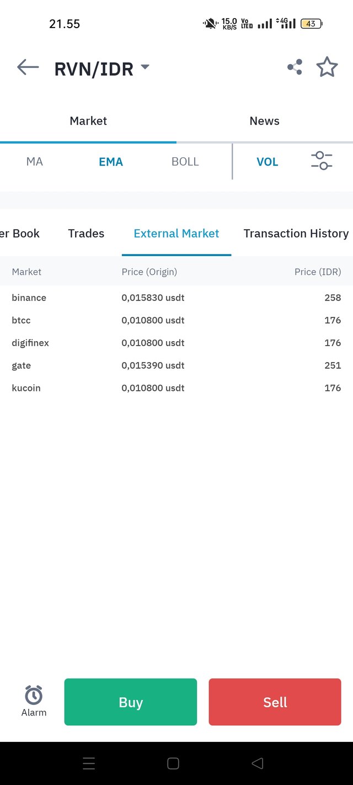This screenshot has height=785, width=353.
Task: Open indicator settings sliders icon
Action: (322, 161)
